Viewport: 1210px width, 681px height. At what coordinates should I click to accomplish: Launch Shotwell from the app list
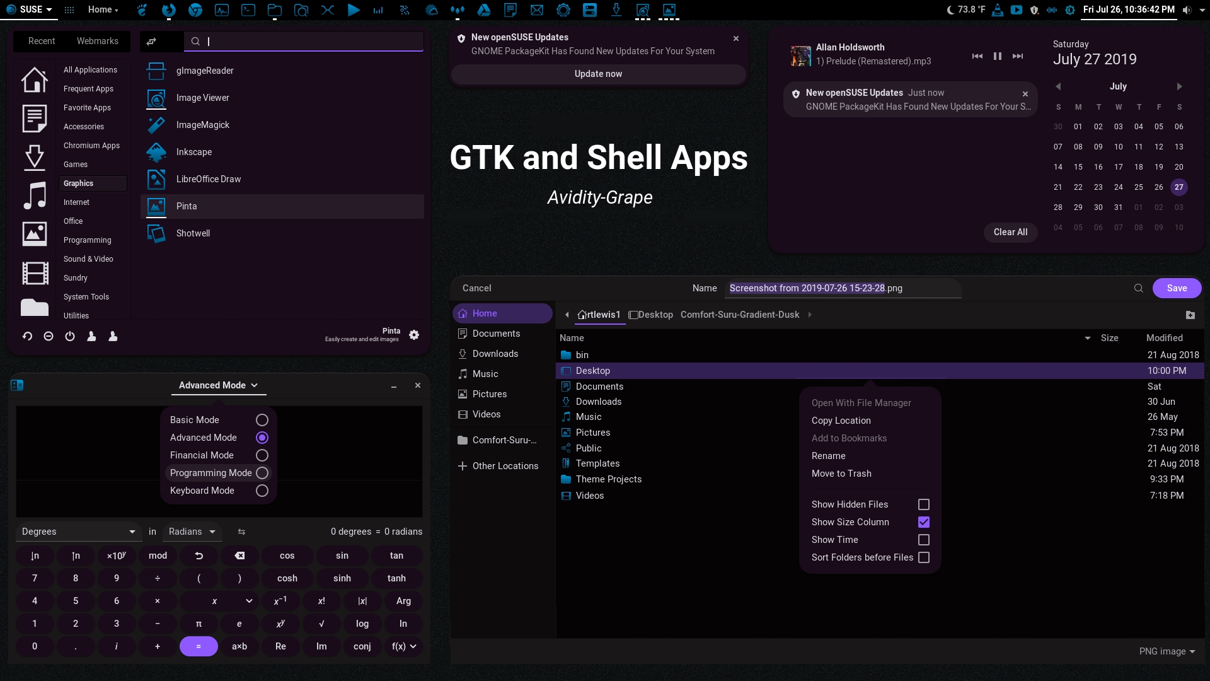point(193,233)
